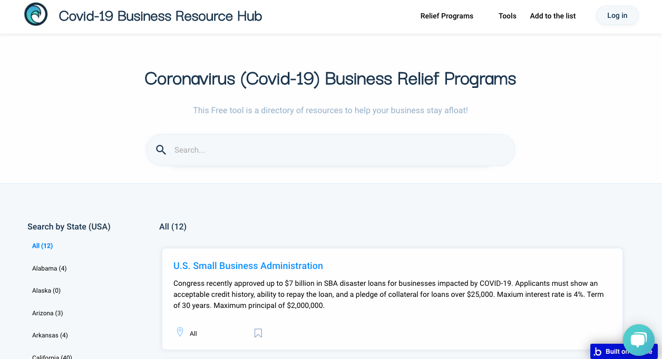The width and height of the screenshot is (662, 359).
Task: Open the chat bubble widget
Action: click(x=638, y=340)
